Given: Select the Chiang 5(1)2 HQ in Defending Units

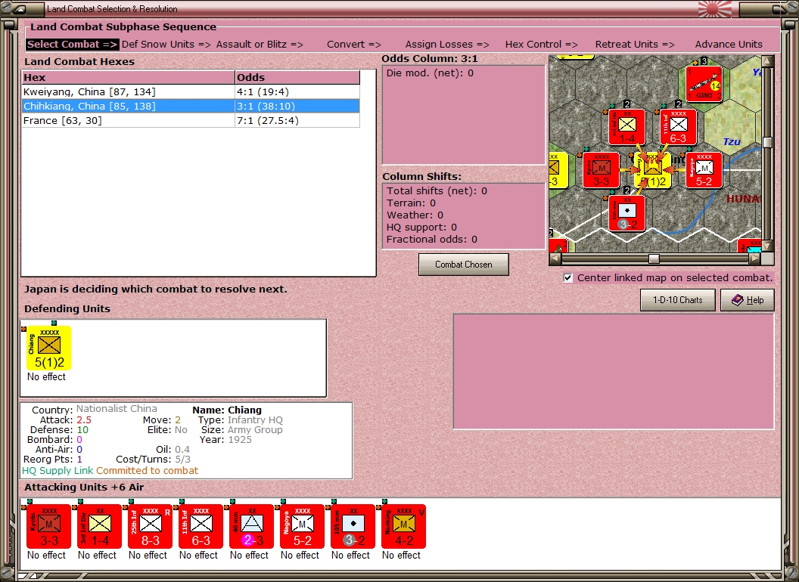Looking at the screenshot, I should (48, 348).
